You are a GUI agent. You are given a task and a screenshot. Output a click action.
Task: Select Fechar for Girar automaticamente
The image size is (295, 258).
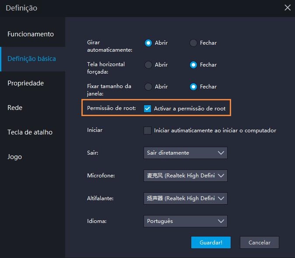(x=193, y=43)
